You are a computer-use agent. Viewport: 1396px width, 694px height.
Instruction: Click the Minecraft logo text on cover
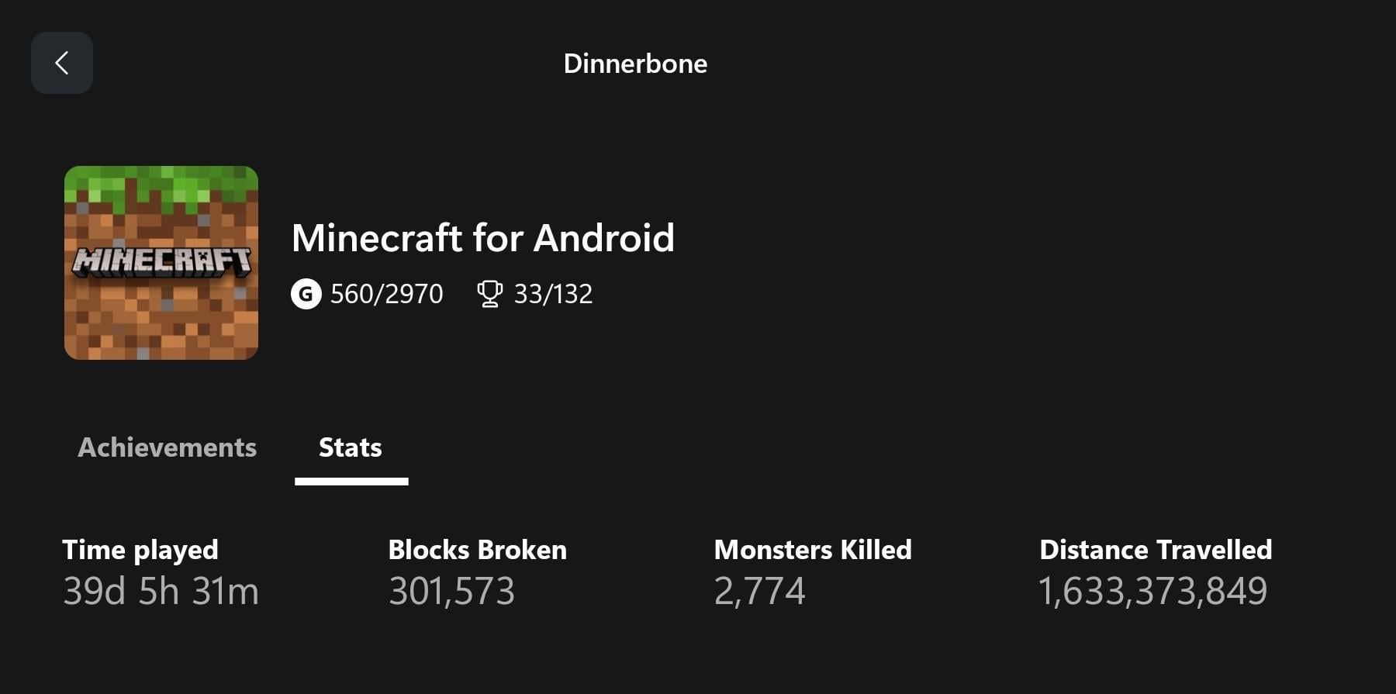coord(161,262)
